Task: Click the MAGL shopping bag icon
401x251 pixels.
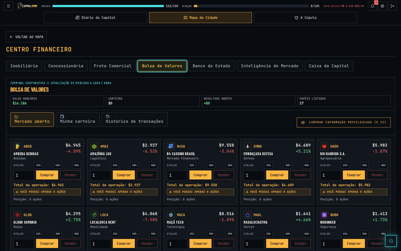Action: pyautogui.click(x=248, y=215)
